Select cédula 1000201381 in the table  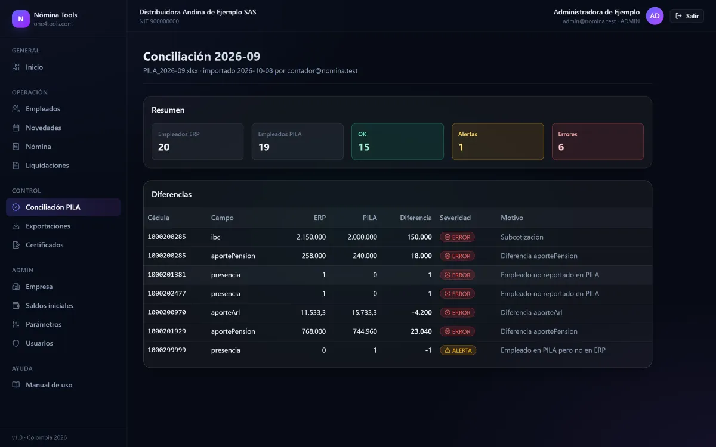[167, 275]
